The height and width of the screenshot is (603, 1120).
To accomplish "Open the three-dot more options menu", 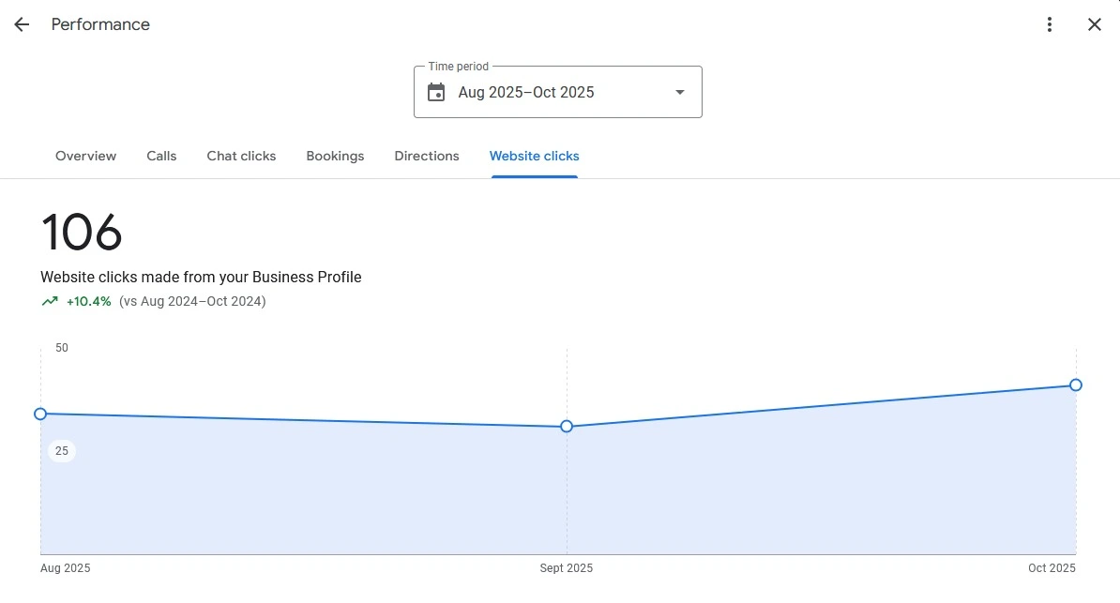I will pos(1050,24).
